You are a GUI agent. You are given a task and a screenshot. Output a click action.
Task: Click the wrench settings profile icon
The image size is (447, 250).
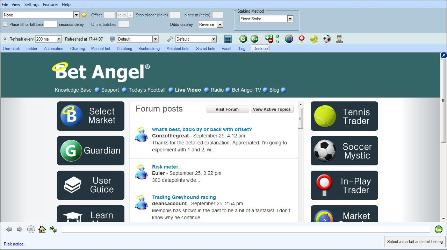pyautogui.click(x=170, y=39)
